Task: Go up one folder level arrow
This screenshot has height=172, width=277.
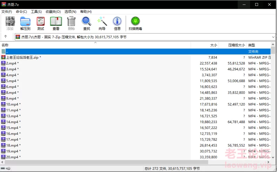Action: coord(6,36)
